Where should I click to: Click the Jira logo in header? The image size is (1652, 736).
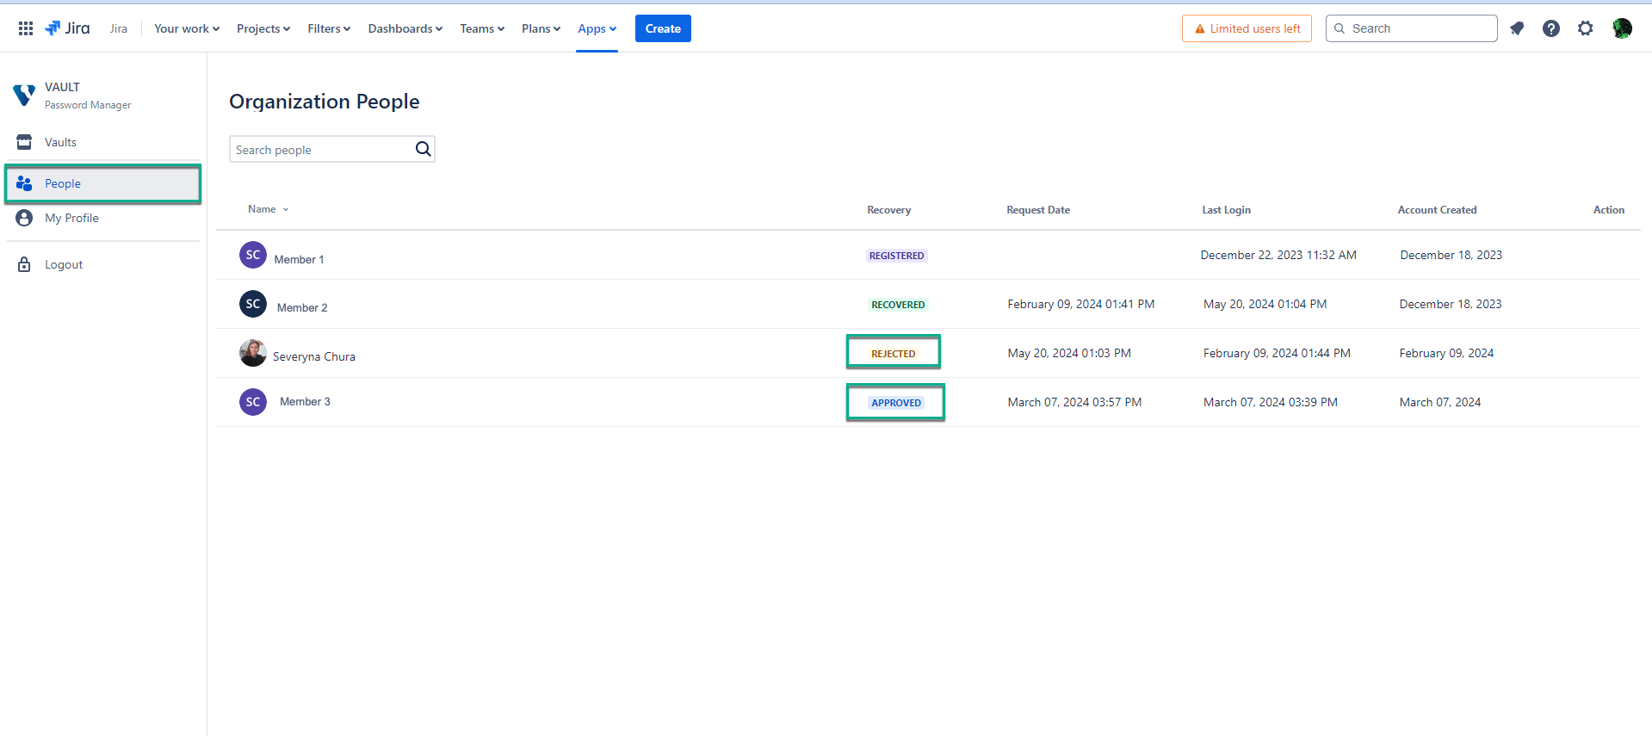[67, 28]
